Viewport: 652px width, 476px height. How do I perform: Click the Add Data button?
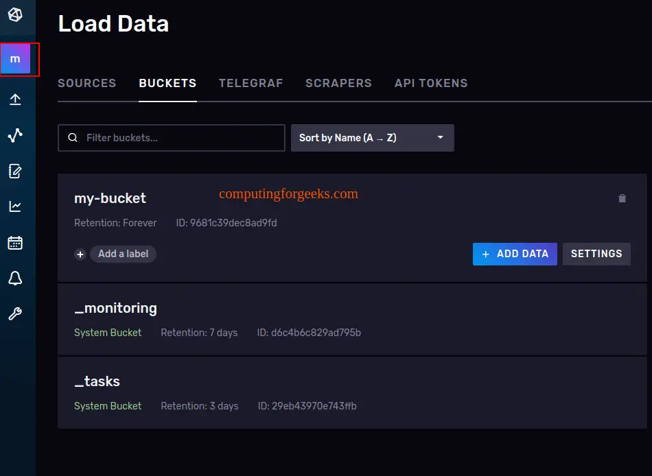(515, 254)
